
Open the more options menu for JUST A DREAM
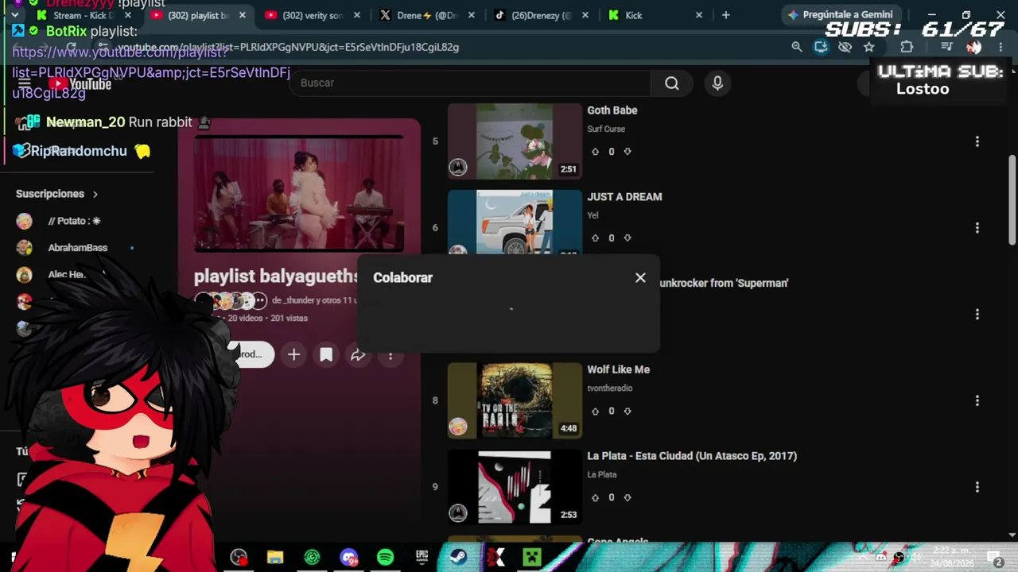(x=977, y=228)
